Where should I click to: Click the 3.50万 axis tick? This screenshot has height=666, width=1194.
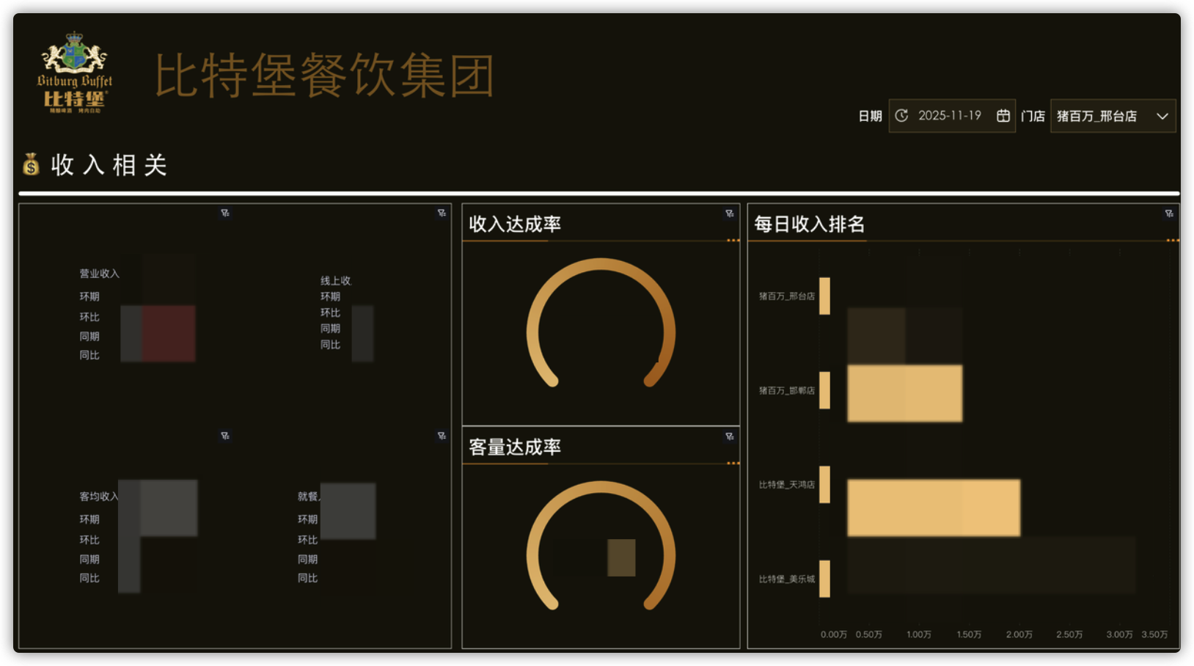click(x=1154, y=634)
